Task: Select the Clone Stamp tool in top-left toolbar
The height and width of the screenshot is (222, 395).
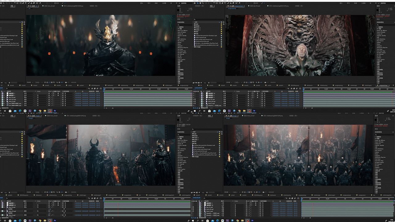Action: [x=31, y=3]
